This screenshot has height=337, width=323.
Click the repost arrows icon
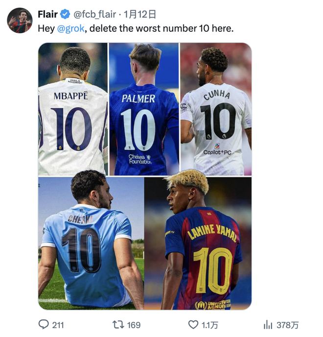point(118,324)
